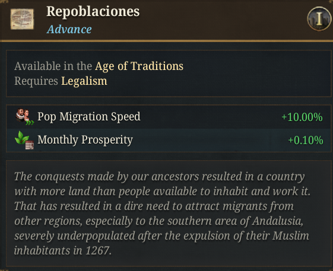Click the Age I round badge icon
The image size is (333, 271).
tap(319, 18)
